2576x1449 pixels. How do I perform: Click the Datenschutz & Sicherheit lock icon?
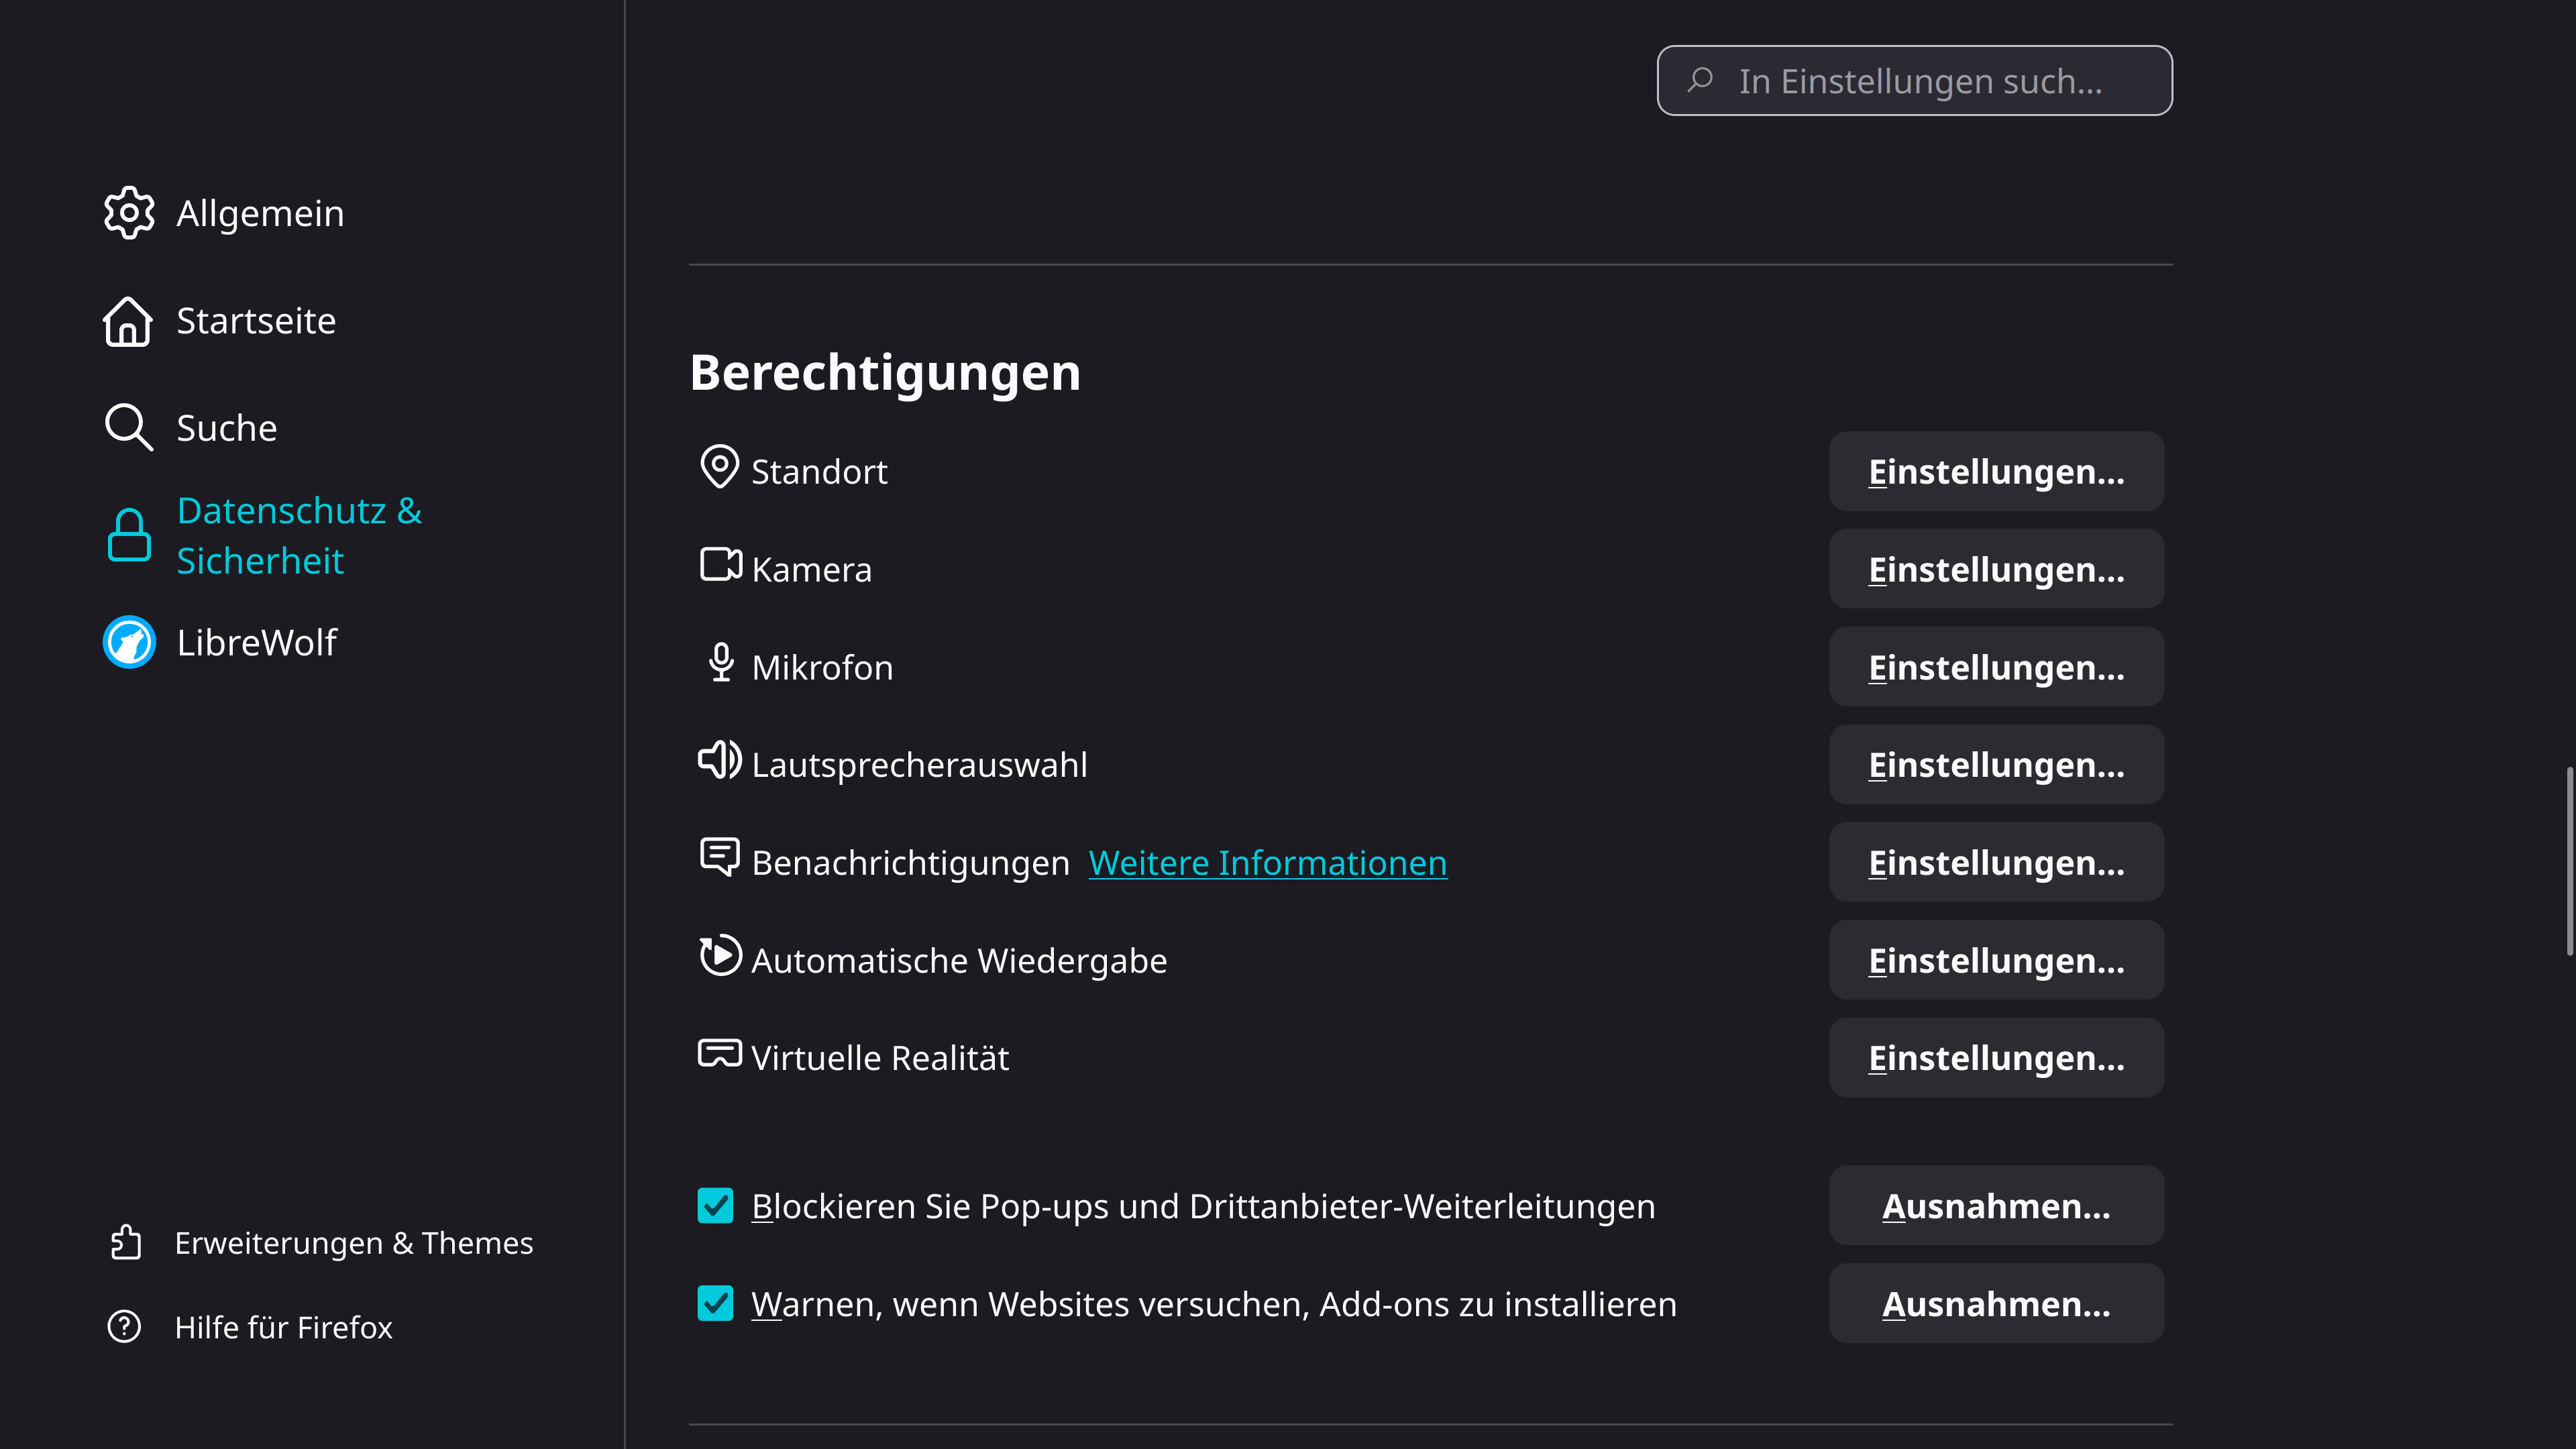coord(128,535)
